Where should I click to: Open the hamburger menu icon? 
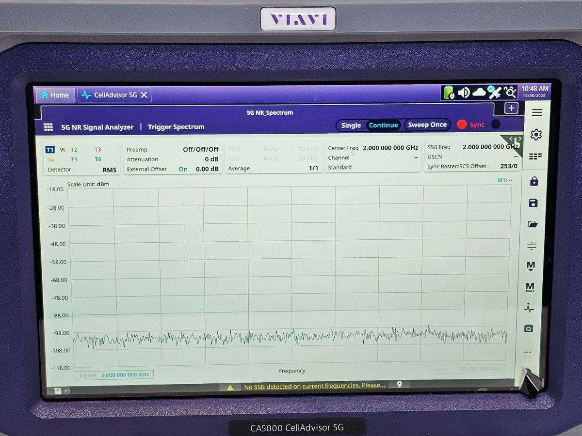(x=537, y=112)
